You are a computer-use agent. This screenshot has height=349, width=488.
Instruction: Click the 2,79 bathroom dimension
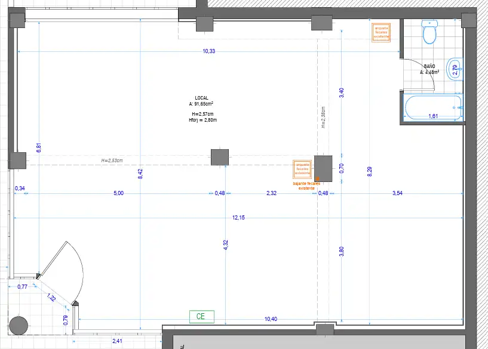point(455,70)
